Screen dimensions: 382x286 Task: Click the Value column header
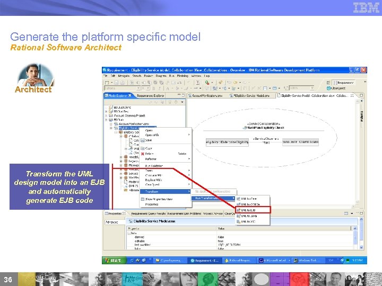(284, 229)
